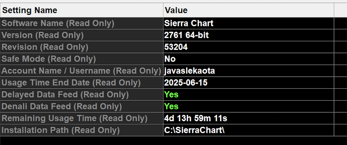Click the Safe Mode value No
Screen dimensions: 347x145
(x=170, y=59)
